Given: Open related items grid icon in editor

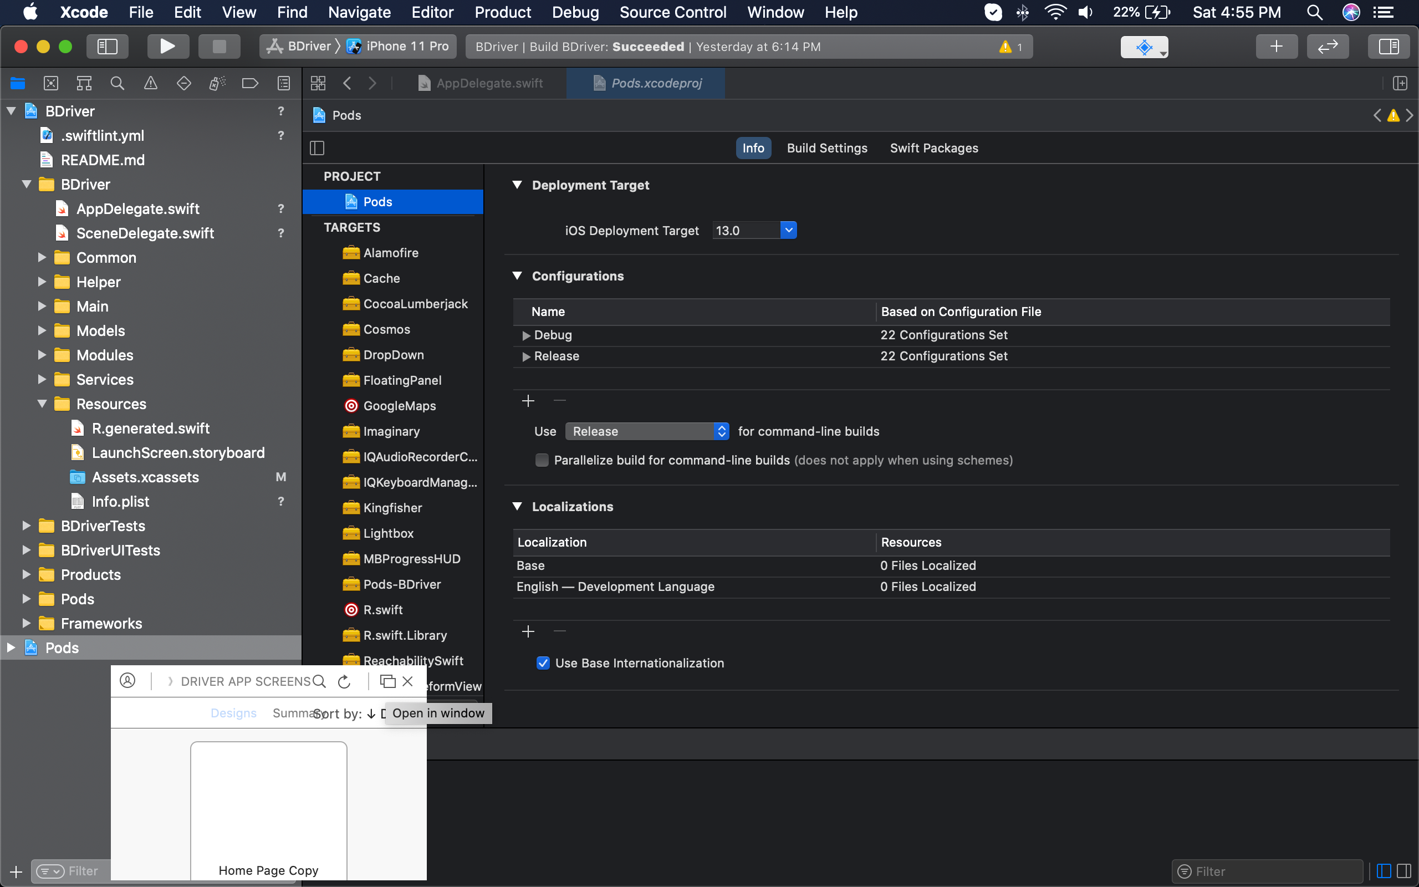Looking at the screenshot, I should point(318,83).
